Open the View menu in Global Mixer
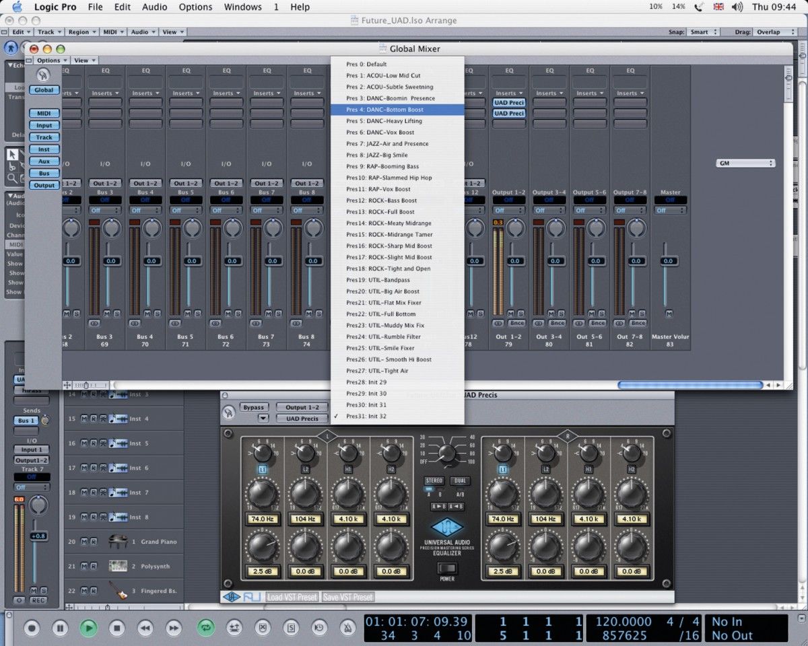Image resolution: width=808 pixels, height=646 pixels. 84,61
